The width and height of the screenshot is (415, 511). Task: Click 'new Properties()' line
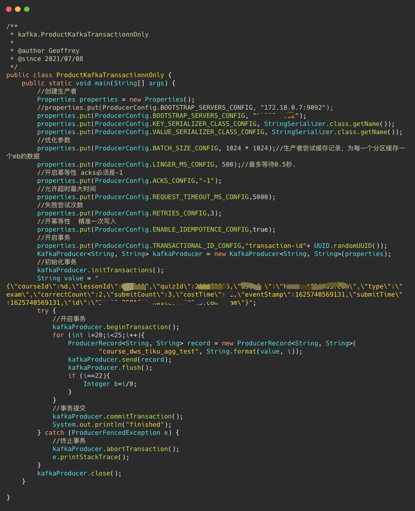click(116, 100)
